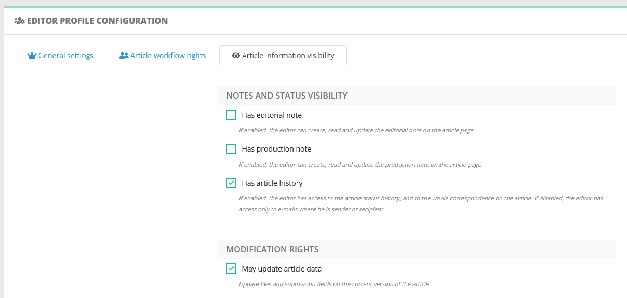Select the Article information visibility tab
The image size is (627, 298).
tap(283, 56)
